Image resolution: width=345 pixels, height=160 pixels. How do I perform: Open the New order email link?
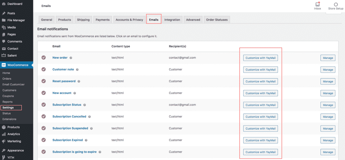point(60,57)
